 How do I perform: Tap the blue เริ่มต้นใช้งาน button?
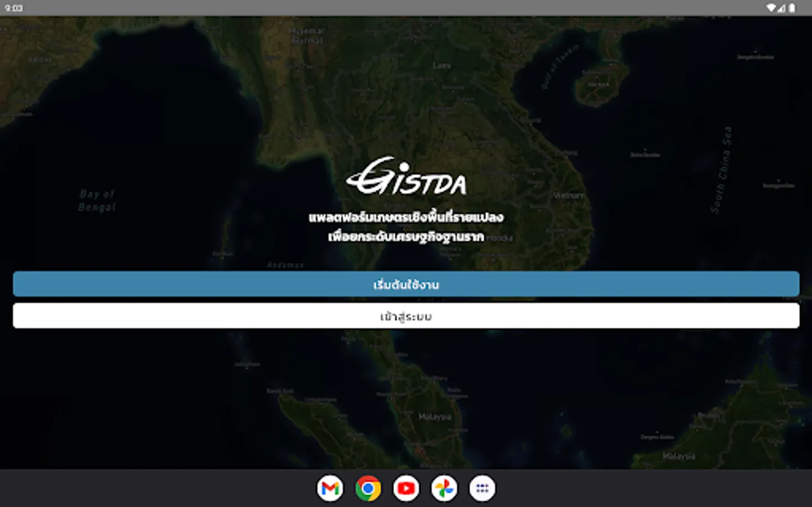[406, 284]
